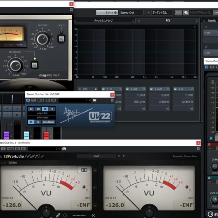Click the lo dither level button

click(38, 122)
